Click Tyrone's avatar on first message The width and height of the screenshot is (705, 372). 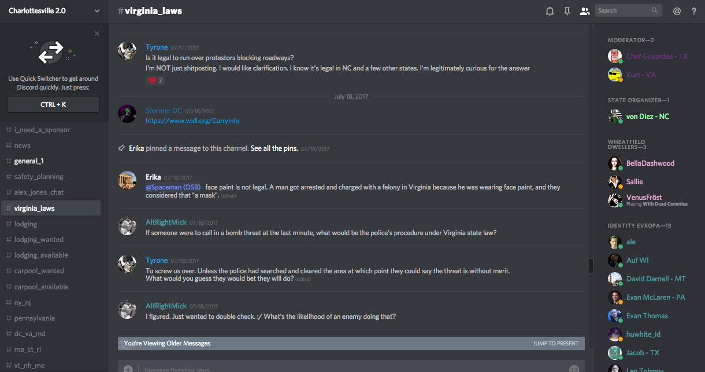(x=127, y=51)
